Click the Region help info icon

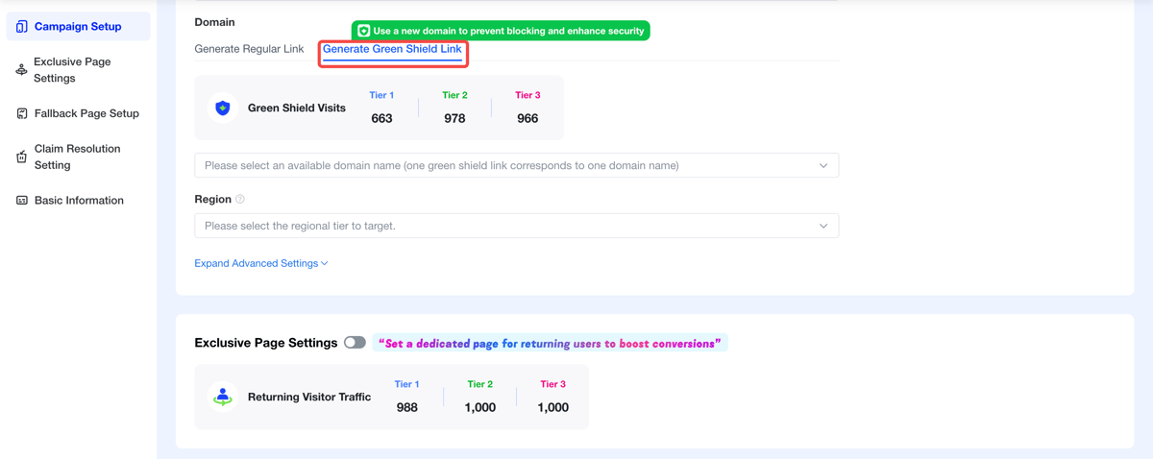pyautogui.click(x=240, y=200)
